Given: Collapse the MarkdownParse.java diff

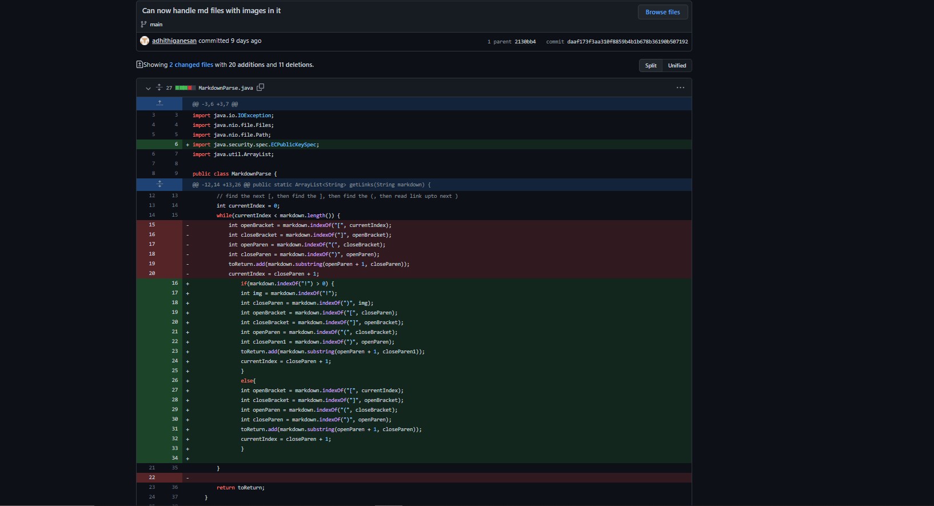Looking at the screenshot, I should click(x=148, y=88).
